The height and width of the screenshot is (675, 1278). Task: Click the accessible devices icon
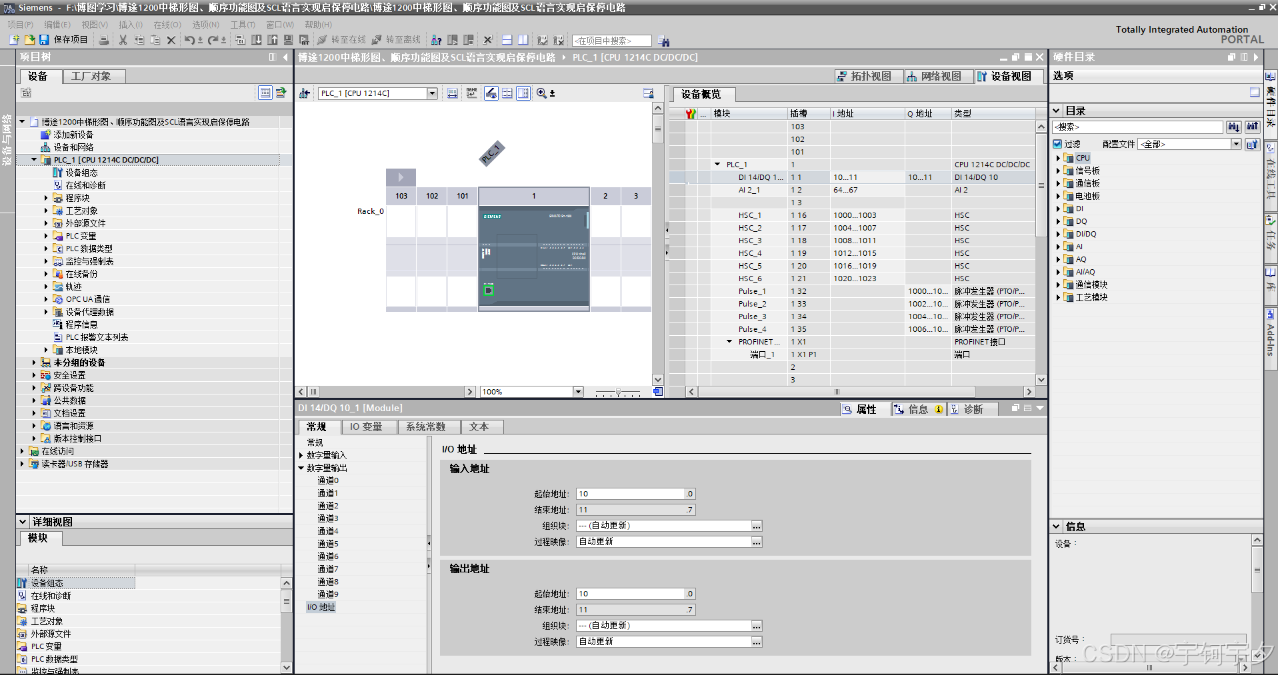pos(437,40)
